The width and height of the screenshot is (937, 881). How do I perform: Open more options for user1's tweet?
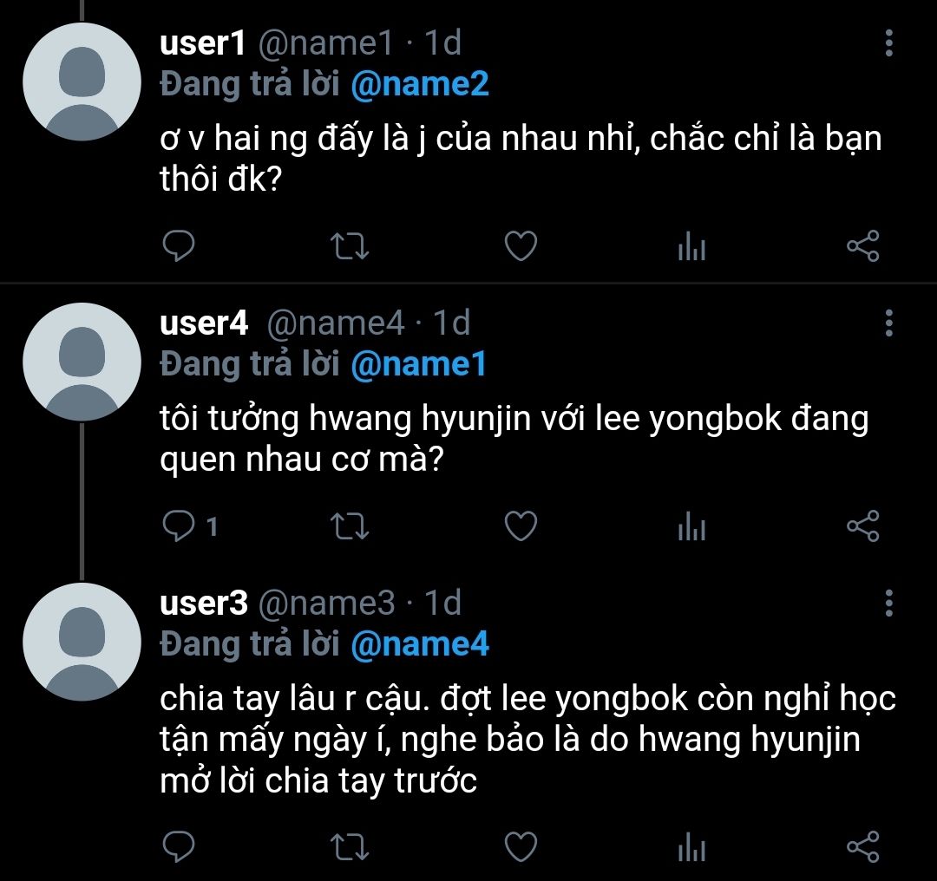click(x=889, y=43)
